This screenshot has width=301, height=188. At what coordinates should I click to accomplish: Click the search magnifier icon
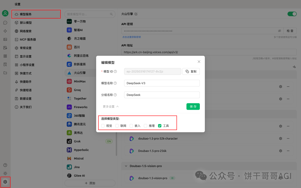coord(111,14)
